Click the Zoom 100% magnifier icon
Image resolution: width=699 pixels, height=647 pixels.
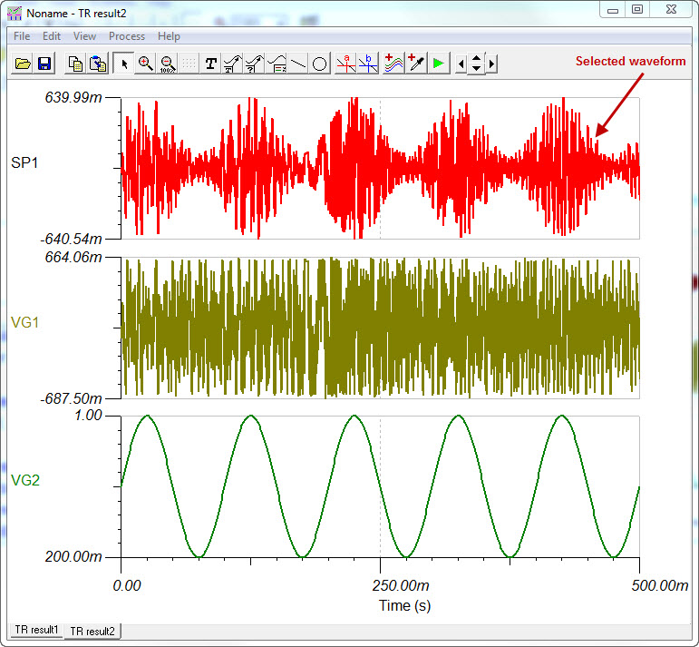(168, 64)
